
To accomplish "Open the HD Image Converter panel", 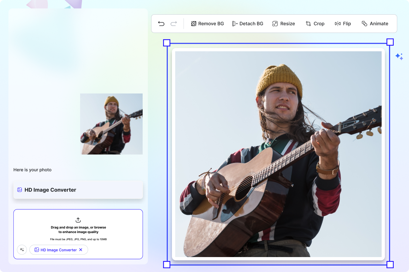I will 78,190.
